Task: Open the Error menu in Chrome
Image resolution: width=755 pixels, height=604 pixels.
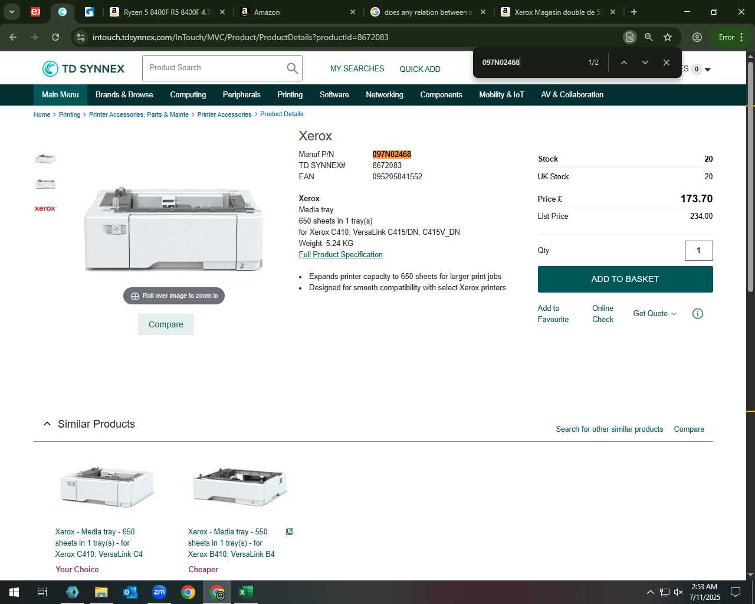Action: click(731, 37)
